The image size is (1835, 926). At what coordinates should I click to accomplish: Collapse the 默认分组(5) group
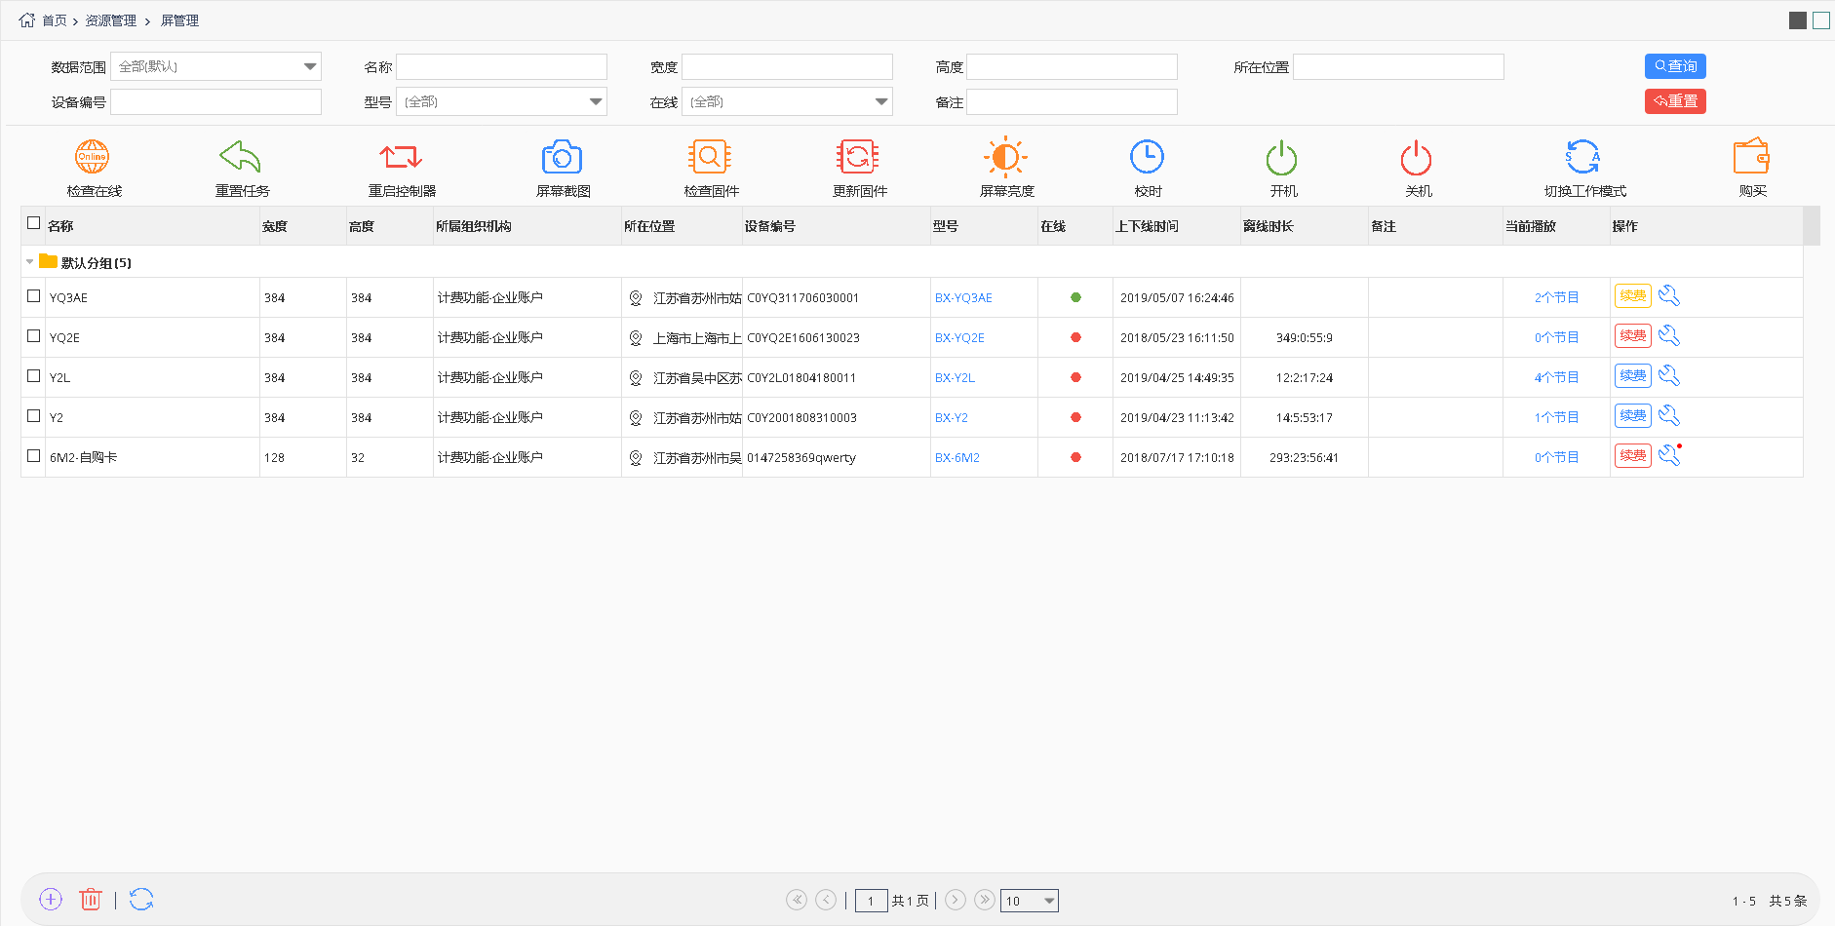29,262
